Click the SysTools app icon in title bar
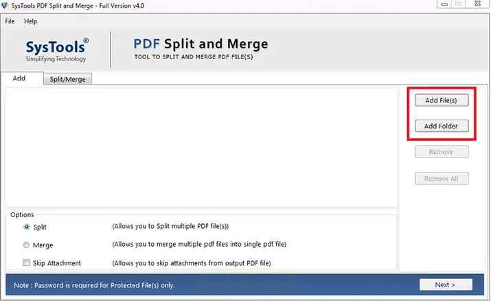The width and height of the screenshot is (491, 301). [x=5, y=5]
